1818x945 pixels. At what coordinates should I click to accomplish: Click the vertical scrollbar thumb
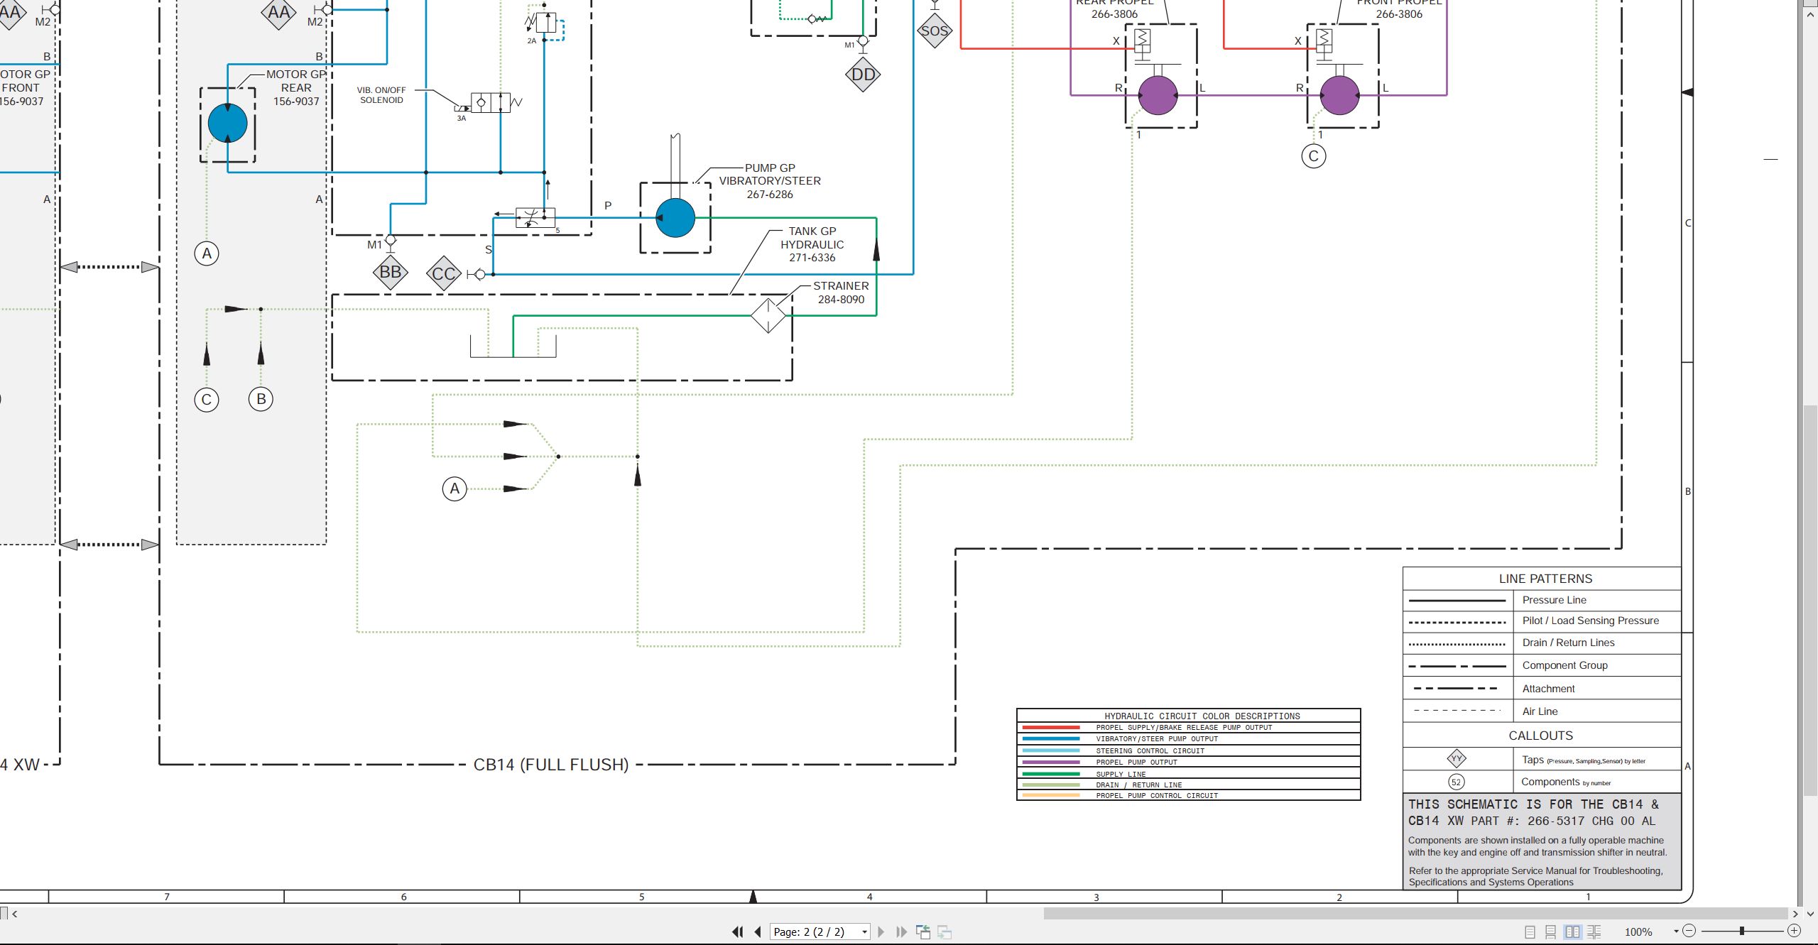tap(1811, 602)
